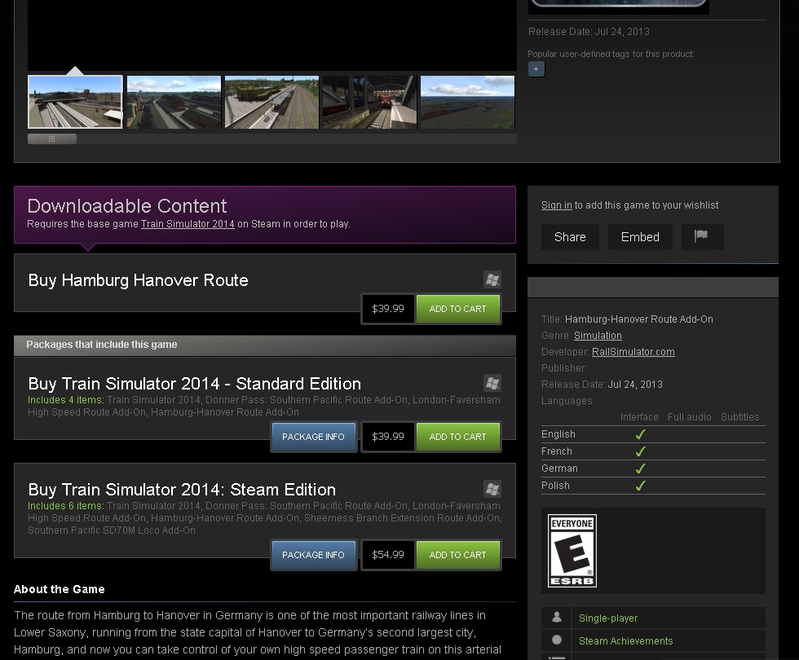Screen dimensions: 799x660
Task: Click the 'Buy Hamburg Hanover Route' heading
Action: pos(138,280)
